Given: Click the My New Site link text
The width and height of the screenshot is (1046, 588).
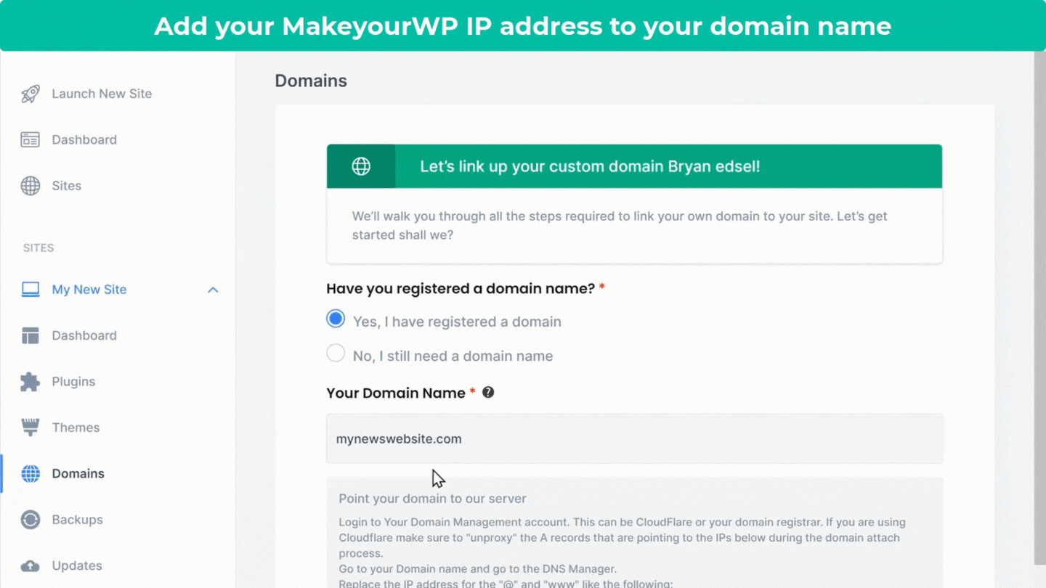Looking at the screenshot, I should 89,290.
